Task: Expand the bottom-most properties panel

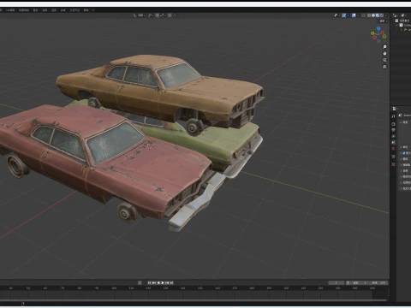Action: (x=405, y=188)
